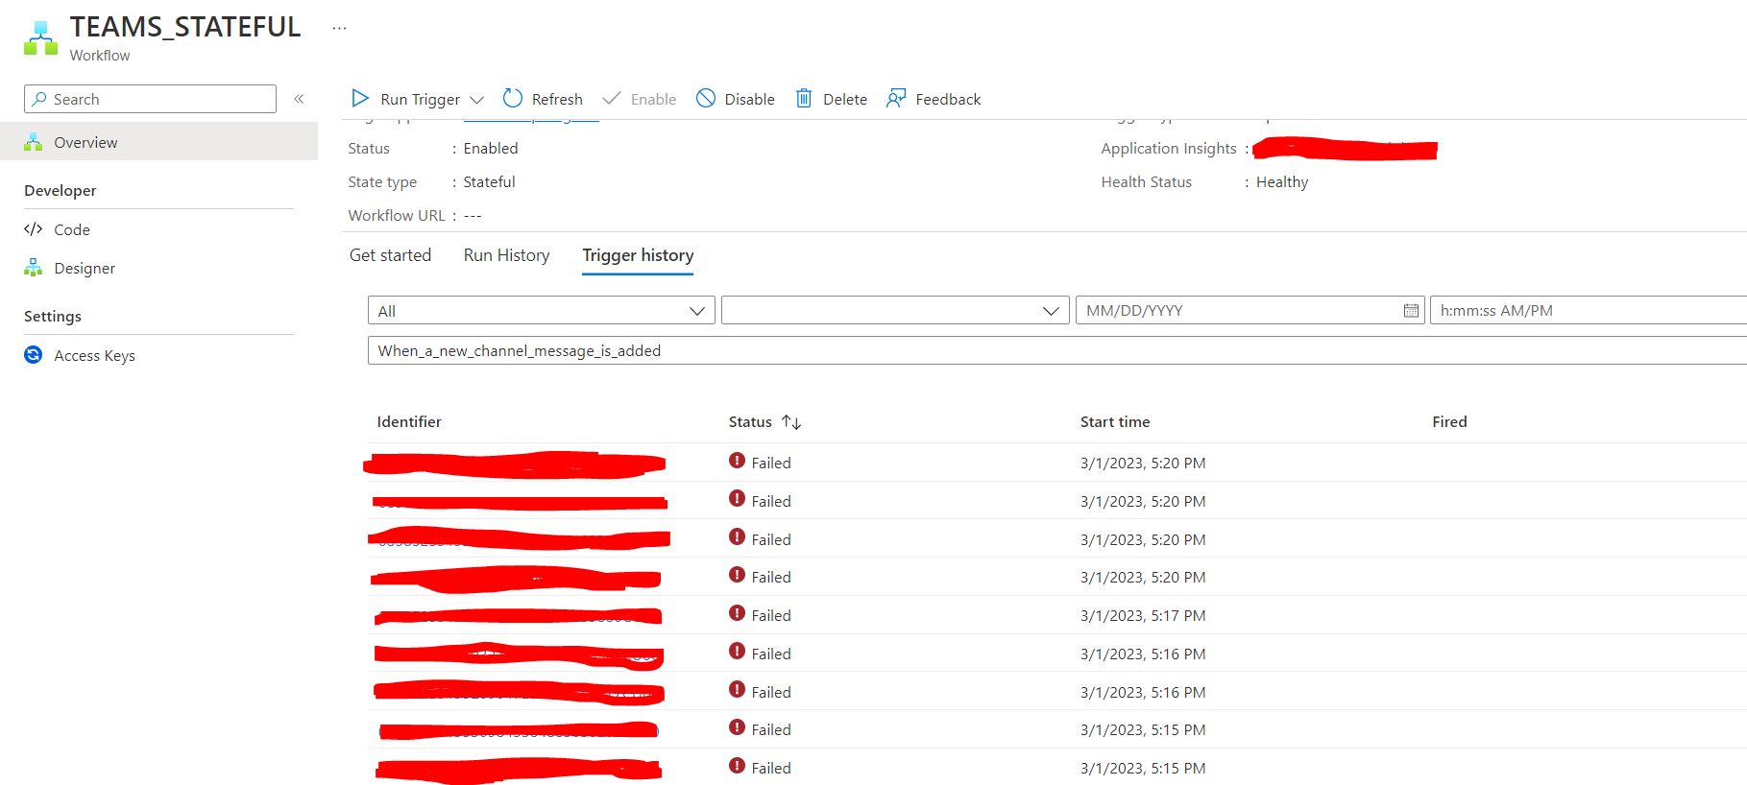Viewport: 1747px width, 785px height.
Task: Click the Developer section heading
Action: point(61,190)
